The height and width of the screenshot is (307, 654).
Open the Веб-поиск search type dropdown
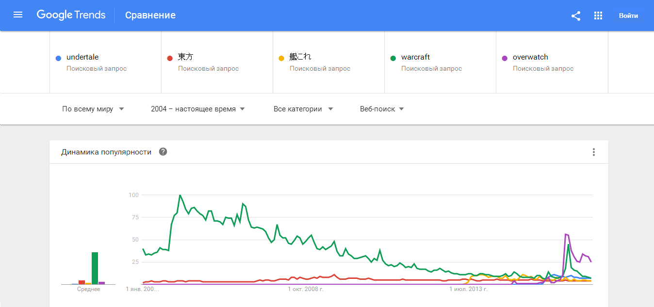tap(382, 109)
